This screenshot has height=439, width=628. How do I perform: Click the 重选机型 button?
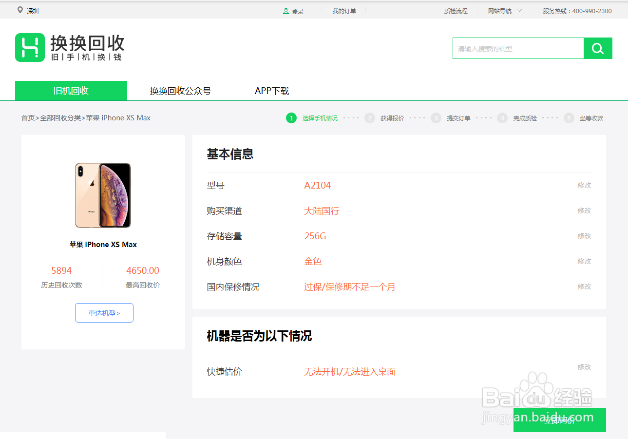click(x=104, y=313)
